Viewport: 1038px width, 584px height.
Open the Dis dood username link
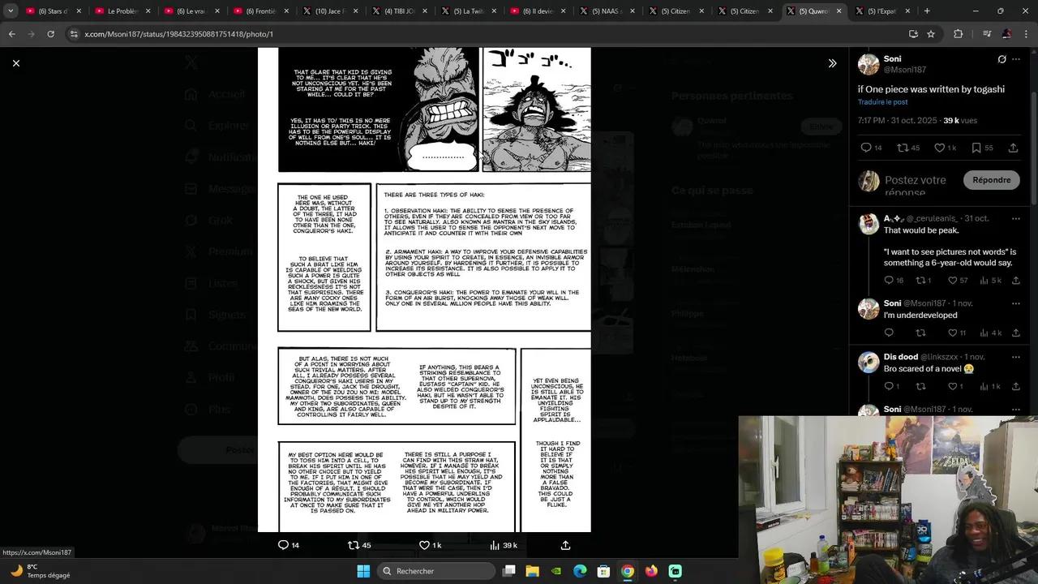coord(900,357)
